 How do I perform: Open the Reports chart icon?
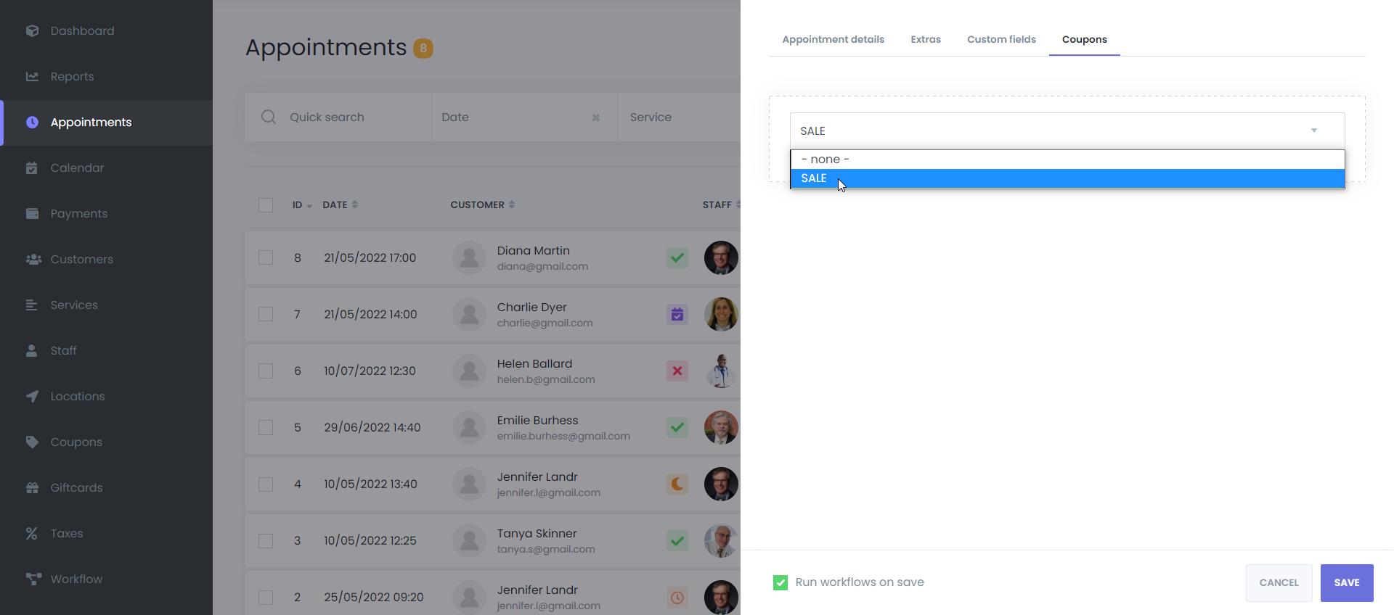pos(32,76)
